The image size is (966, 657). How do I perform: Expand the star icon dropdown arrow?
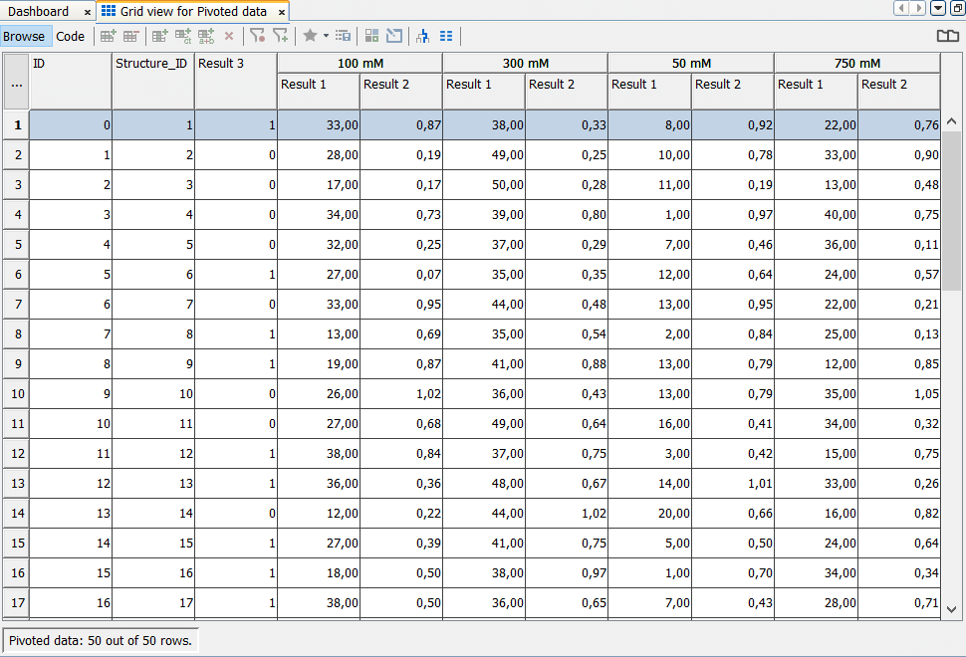pos(326,36)
